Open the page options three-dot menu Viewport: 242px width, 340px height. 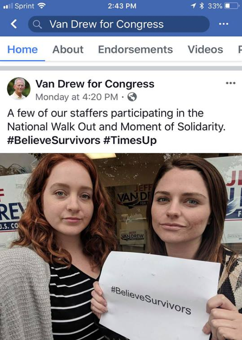224,24
